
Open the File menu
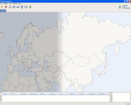tap(1, 3)
